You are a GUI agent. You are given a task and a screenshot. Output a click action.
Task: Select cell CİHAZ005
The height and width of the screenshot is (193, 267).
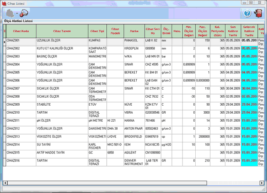[21, 74]
